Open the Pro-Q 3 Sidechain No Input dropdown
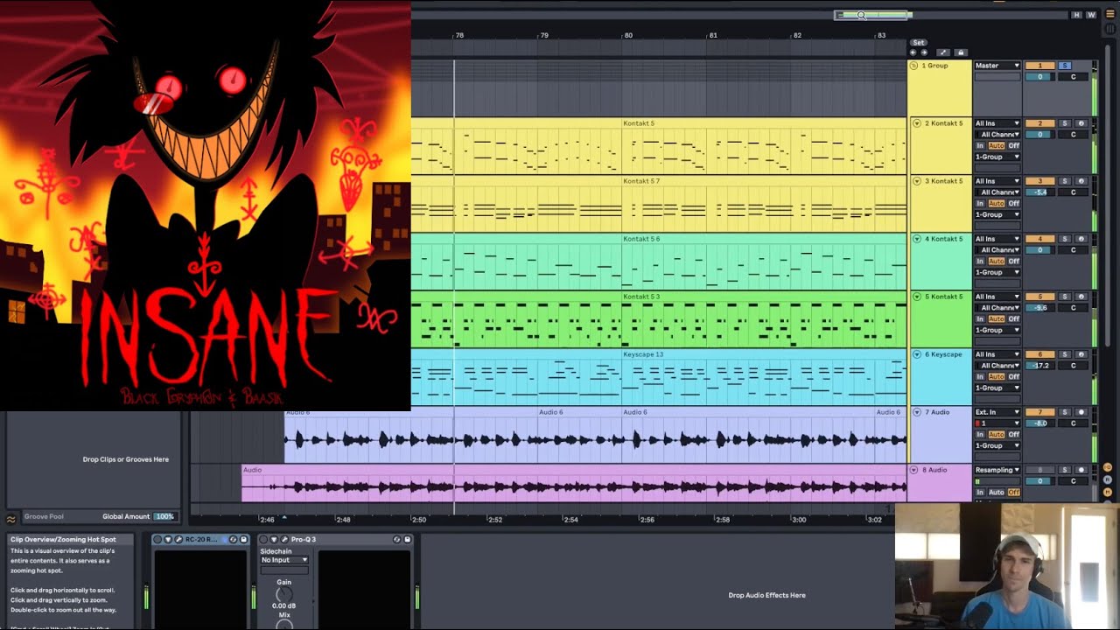This screenshot has width=1120, height=630. 284,560
